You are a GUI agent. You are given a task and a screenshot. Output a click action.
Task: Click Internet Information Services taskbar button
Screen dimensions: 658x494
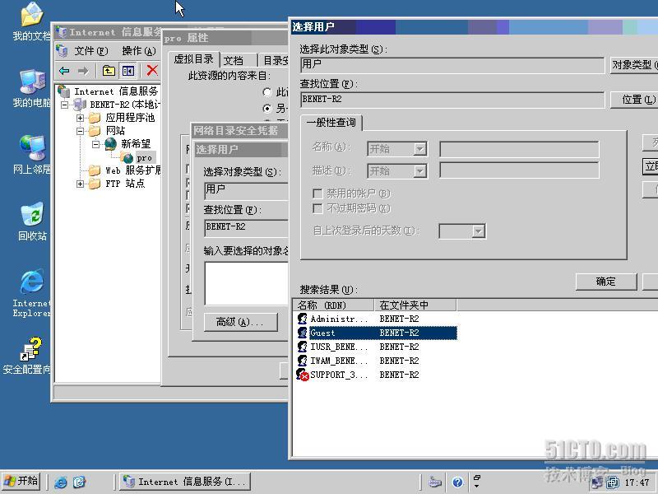(x=185, y=482)
